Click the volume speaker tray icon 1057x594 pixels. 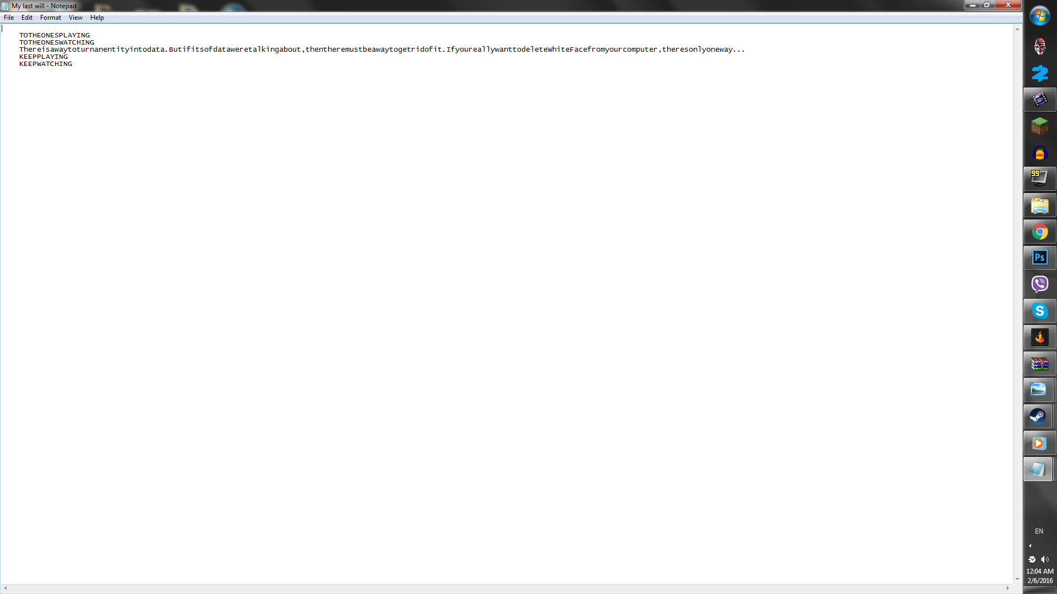1045,559
